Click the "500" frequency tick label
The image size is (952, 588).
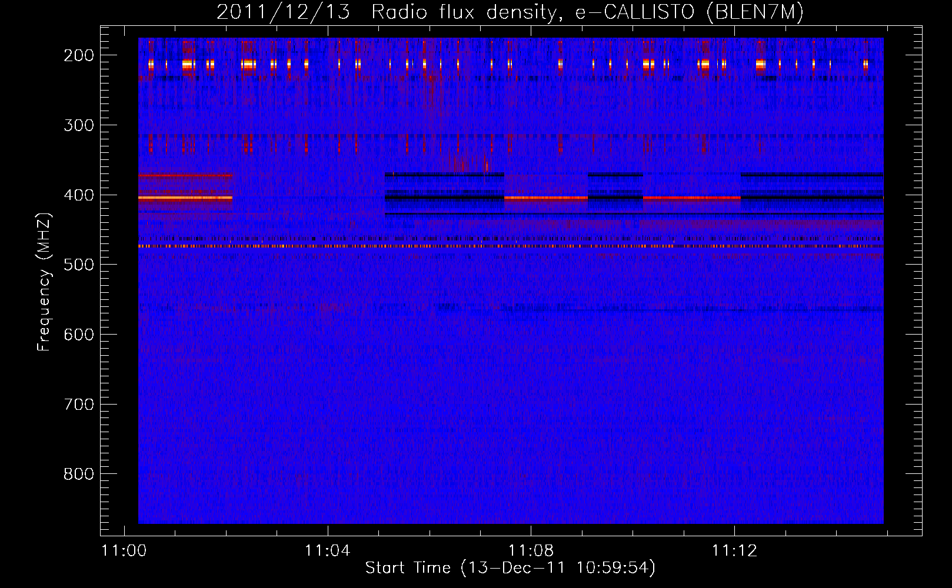pos(79,265)
